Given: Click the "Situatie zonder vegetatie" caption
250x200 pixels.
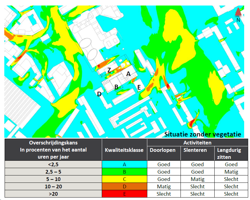Looking at the screenshot, I should click(x=203, y=134).
